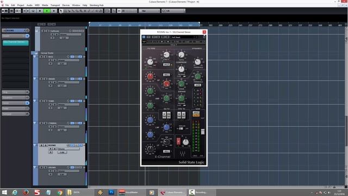Open Firefox from the taskbar
348x196 pixels.
tap(26, 192)
